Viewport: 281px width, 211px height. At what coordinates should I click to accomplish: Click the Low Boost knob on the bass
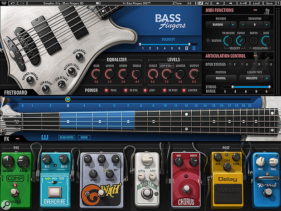[x=46, y=88]
